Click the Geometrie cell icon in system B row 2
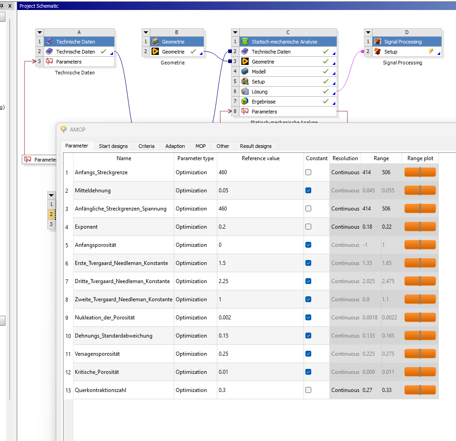This screenshot has width=456, height=441. (x=155, y=51)
